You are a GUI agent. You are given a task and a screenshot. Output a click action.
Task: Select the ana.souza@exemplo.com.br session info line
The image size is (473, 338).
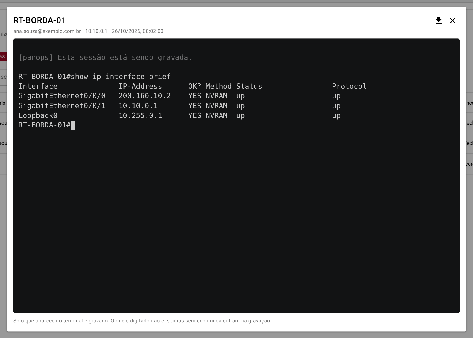88,31
